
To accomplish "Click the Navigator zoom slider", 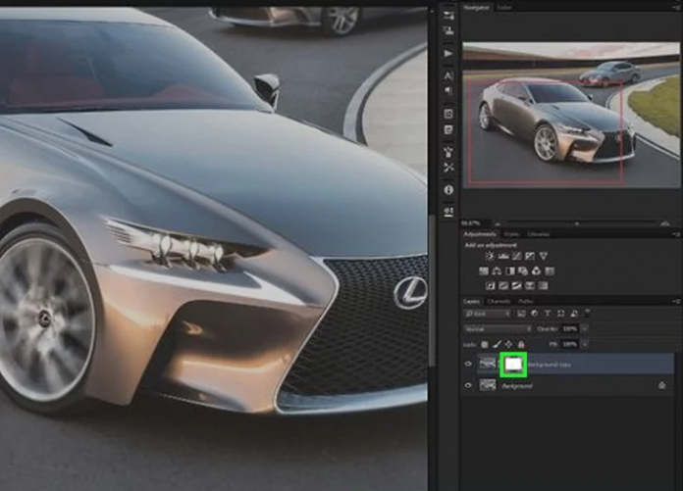I will point(579,223).
